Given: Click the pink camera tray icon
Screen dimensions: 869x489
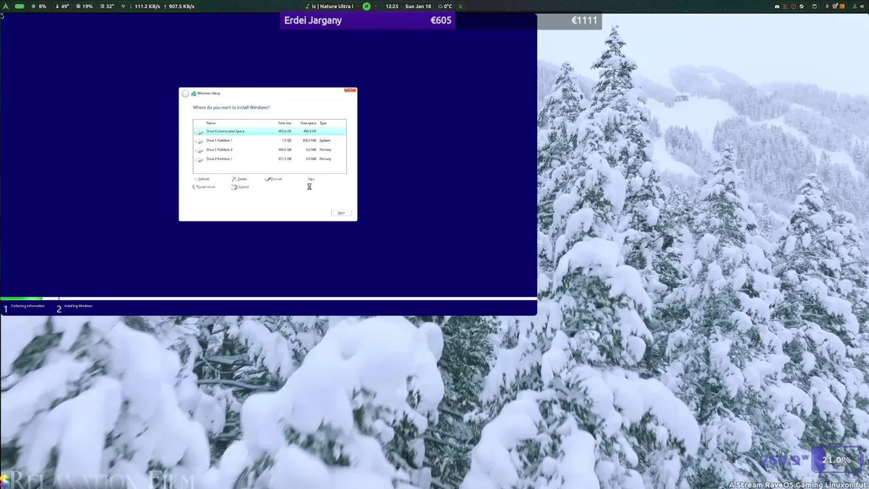Looking at the screenshot, I should pyautogui.click(x=835, y=6).
